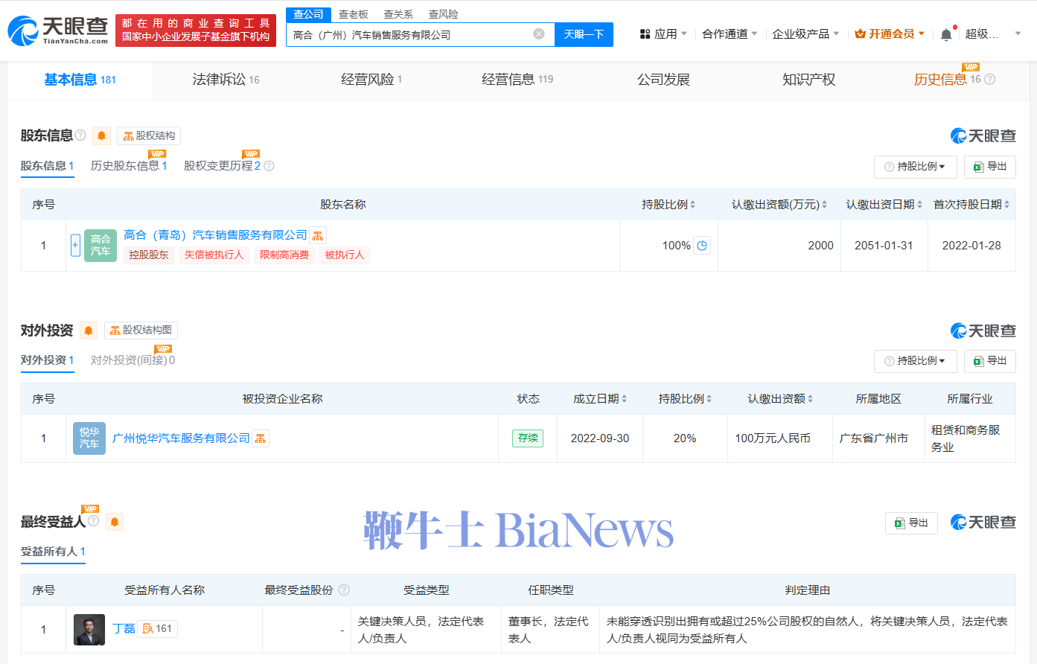This screenshot has height=664, width=1037.
Task: Click the 限制高消费 tag
Action: [284, 255]
